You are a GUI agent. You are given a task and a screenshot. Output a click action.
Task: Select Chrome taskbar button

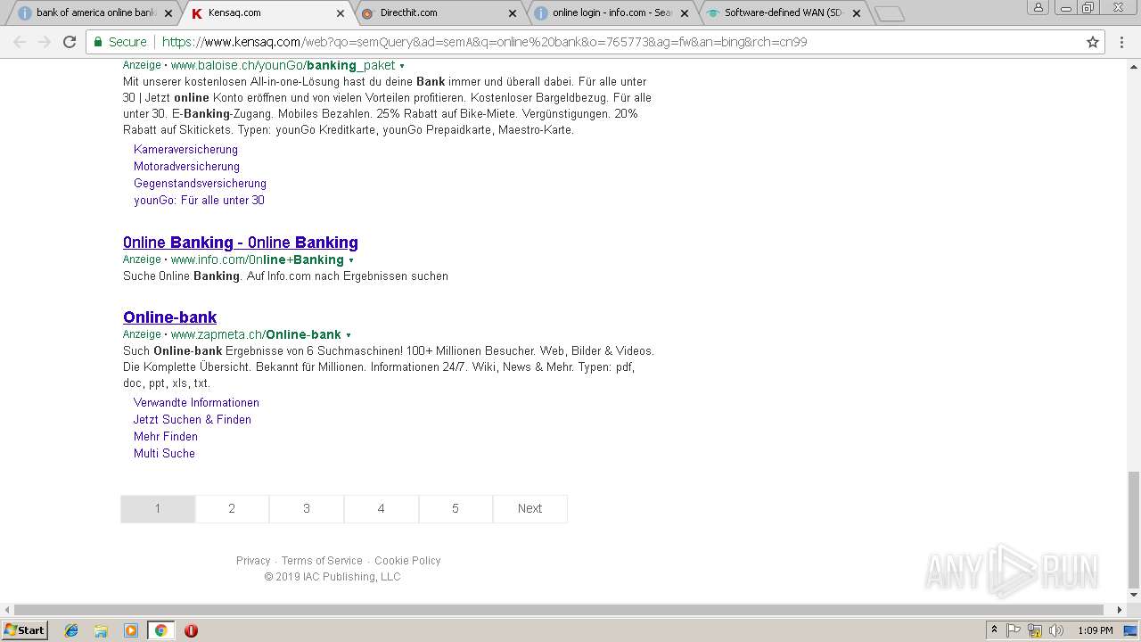[x=160, y=630]
